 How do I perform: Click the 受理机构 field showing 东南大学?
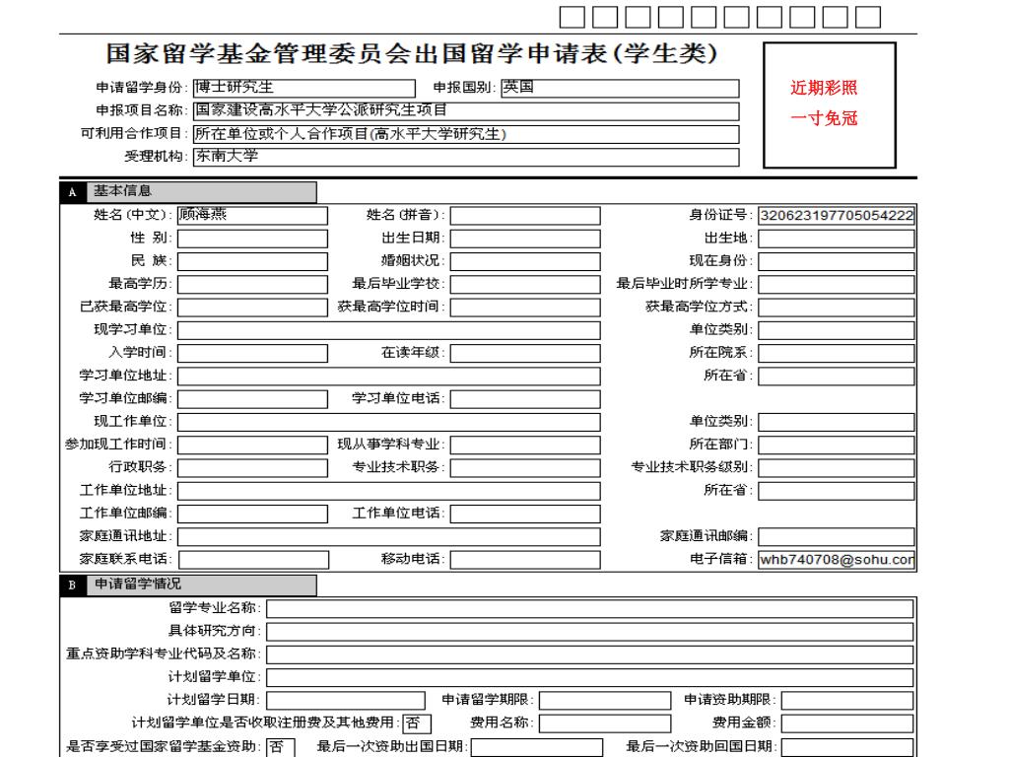(x=464, y=157)
